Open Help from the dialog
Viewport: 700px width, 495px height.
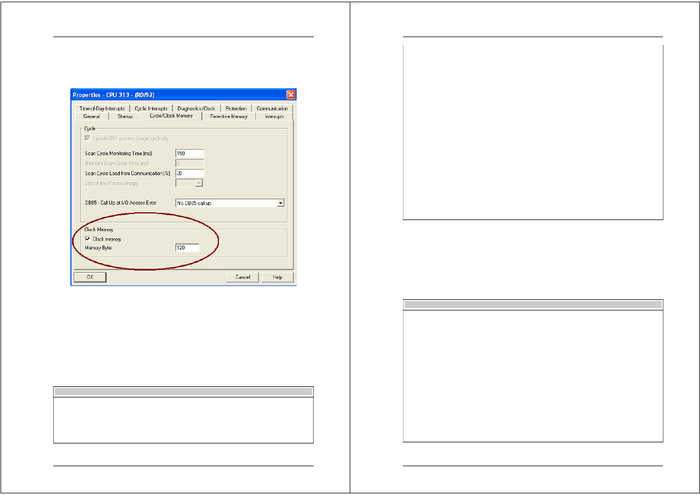[x=278, y=277]
